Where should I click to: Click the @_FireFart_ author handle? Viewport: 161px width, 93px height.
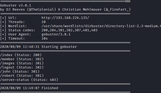[x=117, y=10]
